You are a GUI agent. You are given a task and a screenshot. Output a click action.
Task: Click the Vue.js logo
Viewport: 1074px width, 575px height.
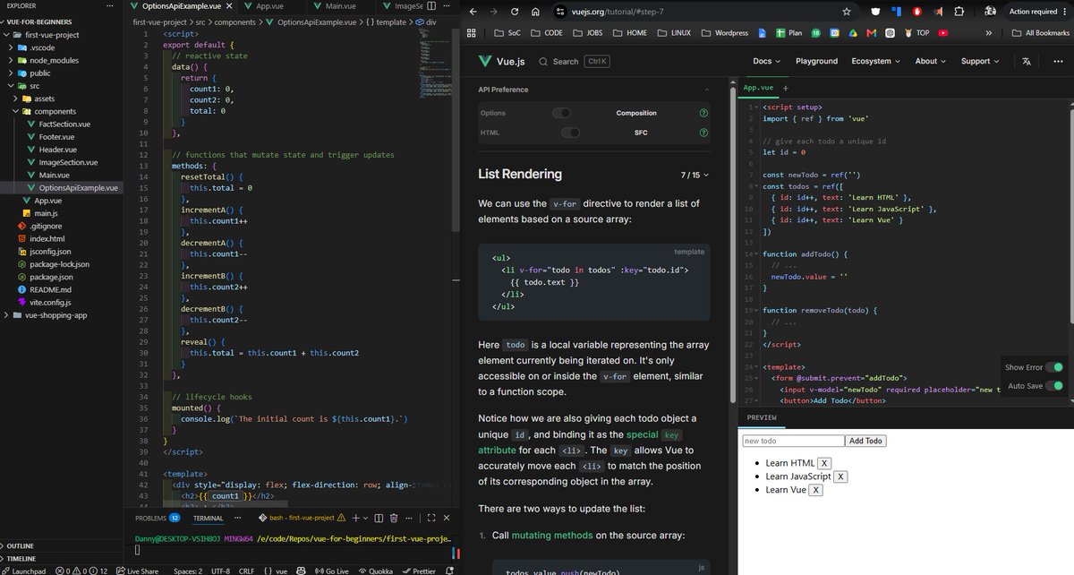tap(501, 61)
